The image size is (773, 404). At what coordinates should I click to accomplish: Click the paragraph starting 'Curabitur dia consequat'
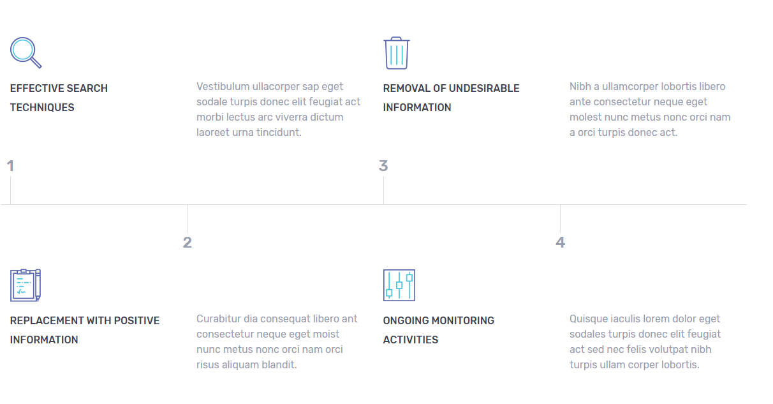point(277,341)
